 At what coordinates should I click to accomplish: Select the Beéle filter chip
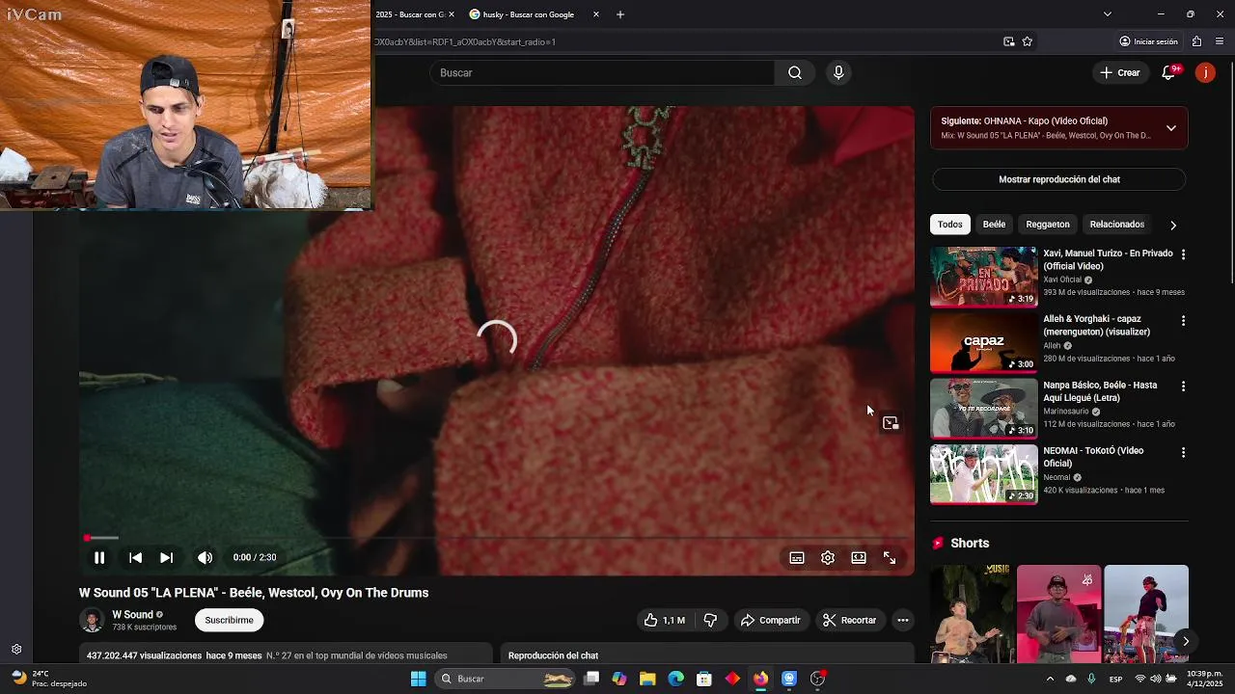994,225
